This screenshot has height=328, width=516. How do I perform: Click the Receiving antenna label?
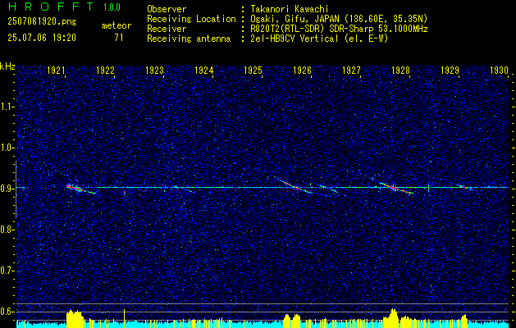point(189,39)
